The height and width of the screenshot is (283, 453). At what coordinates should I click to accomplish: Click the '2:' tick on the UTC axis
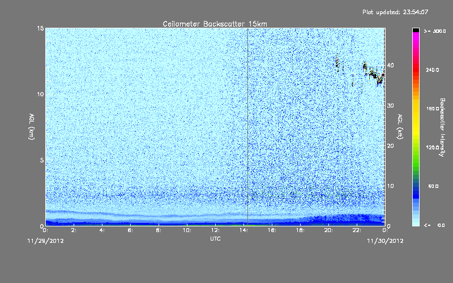coord(74,230)
